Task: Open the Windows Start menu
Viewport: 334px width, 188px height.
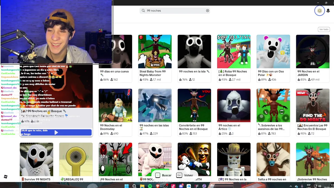Action: tap(127, 186)
